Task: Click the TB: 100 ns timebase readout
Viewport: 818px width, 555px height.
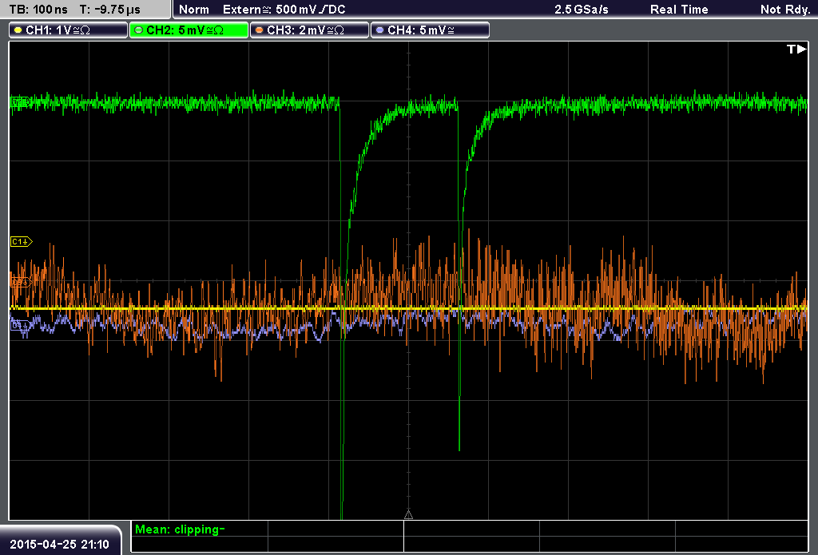Action: pyautogui.click(x=38, y=10)
